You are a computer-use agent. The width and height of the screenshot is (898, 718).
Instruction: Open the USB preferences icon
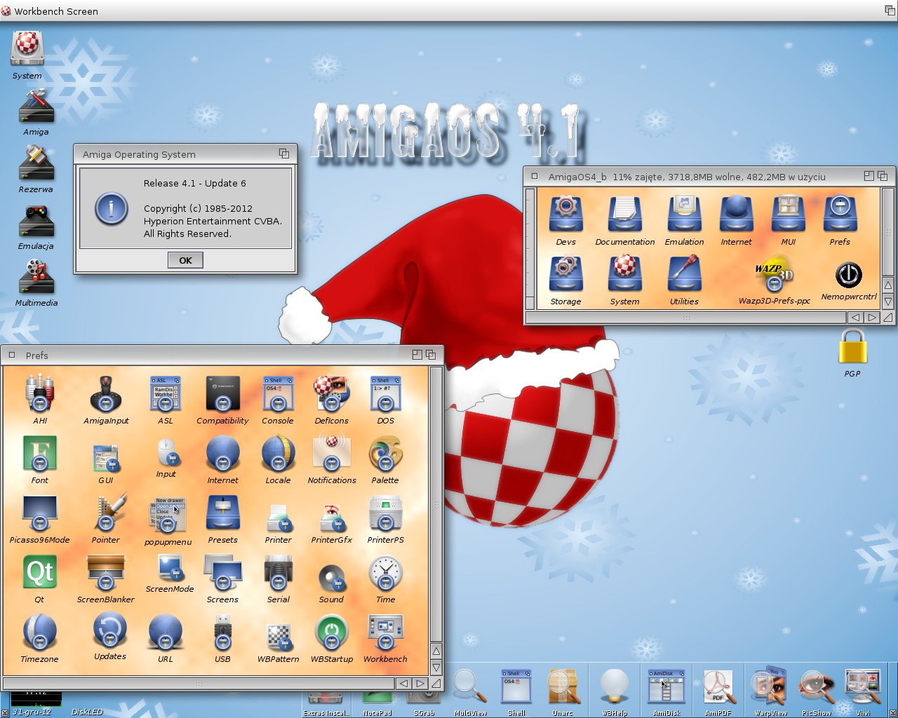[x=223, y=633]
